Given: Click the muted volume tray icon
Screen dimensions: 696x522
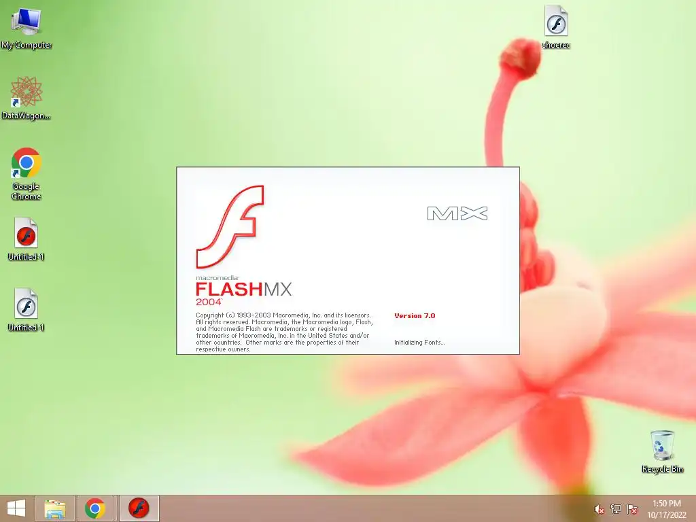Looking at the screenshot, I should click(599, 509).
